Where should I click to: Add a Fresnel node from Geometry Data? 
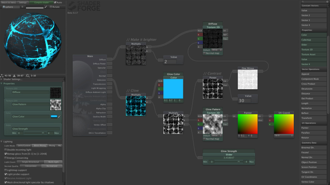[313, 153]
